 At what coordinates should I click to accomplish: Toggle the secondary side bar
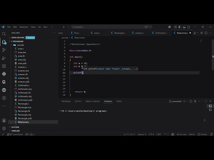pos(189,27)
